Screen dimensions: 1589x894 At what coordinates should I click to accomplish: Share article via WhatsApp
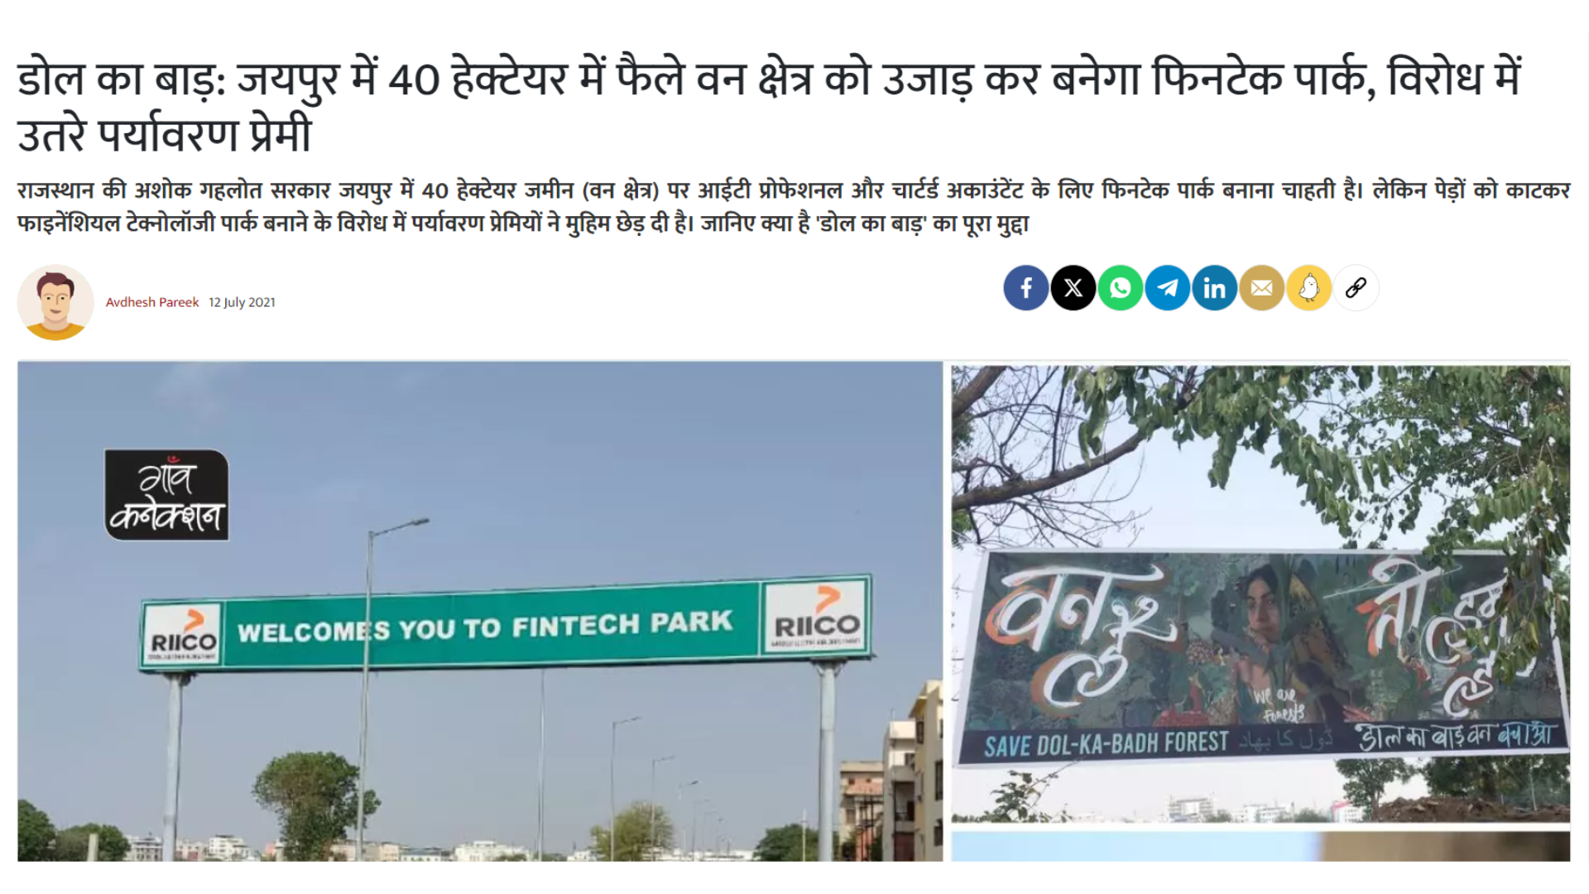pos(1121,288)
